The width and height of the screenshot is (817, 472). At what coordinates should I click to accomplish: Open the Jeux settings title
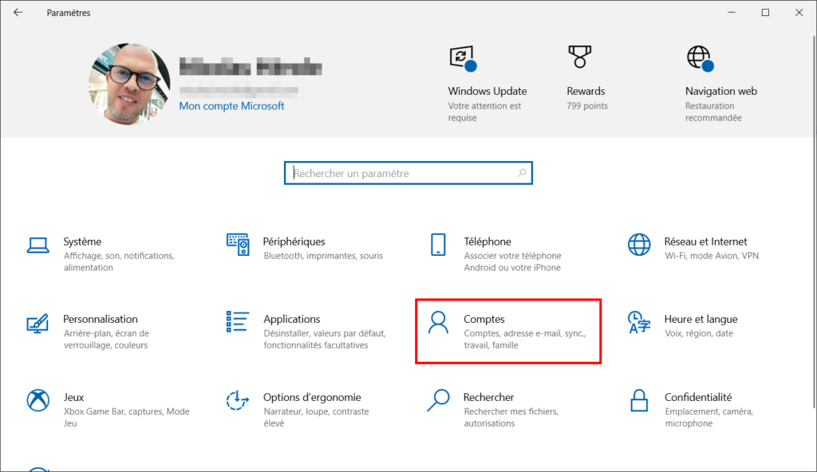pyautogui.click(x=74, y=398)
